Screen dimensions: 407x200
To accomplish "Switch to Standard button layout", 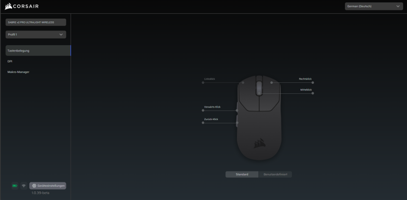I will pyautogui.click(x=242, y=174).
